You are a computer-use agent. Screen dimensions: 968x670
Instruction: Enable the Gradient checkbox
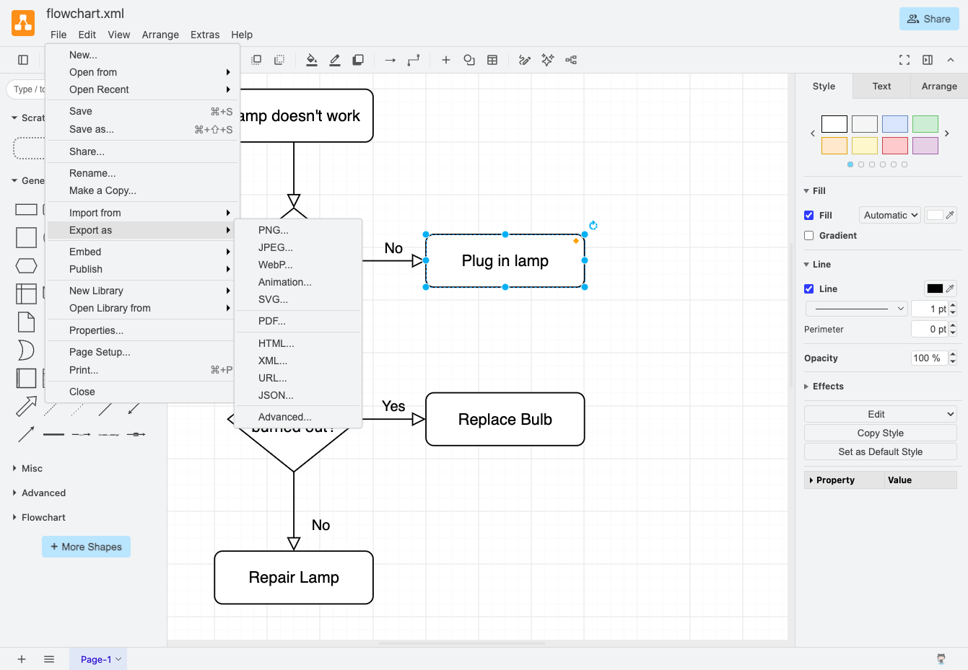pyautogui.click(x=808, y=235)
